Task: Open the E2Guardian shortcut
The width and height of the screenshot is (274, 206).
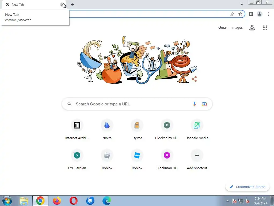Action: pos(77,160)
